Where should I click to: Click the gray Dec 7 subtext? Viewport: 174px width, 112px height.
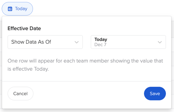click(100, 44)
